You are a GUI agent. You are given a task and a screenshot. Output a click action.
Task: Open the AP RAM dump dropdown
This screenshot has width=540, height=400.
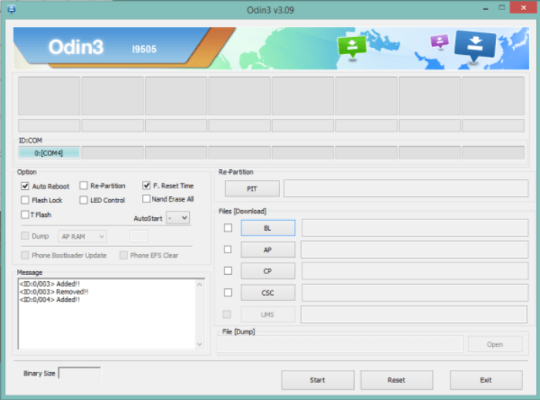pos(83,236)
